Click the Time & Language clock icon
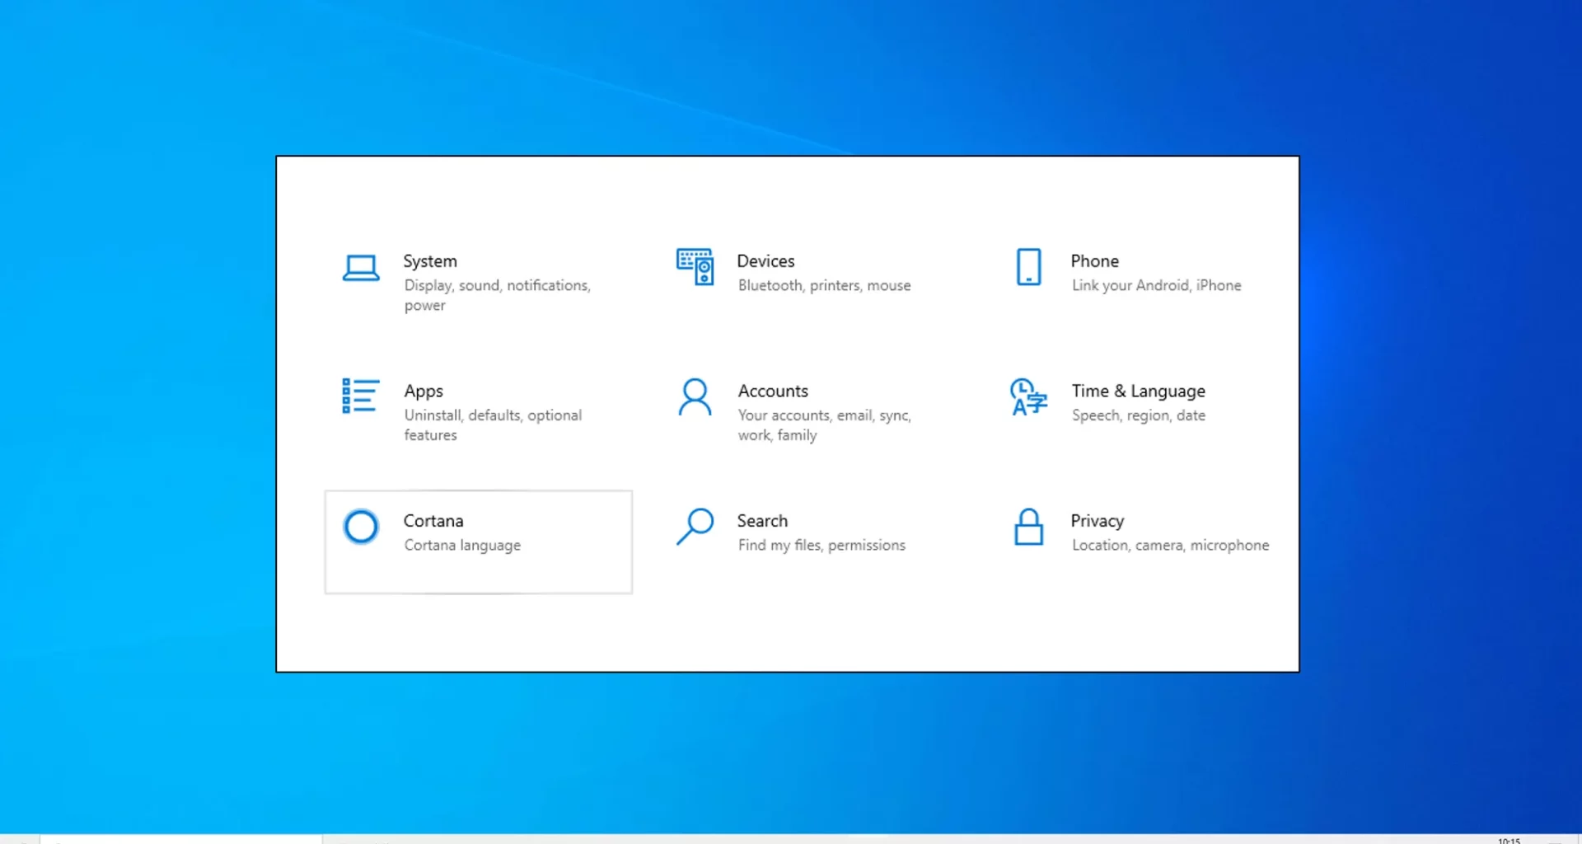 pos(1028,397)
